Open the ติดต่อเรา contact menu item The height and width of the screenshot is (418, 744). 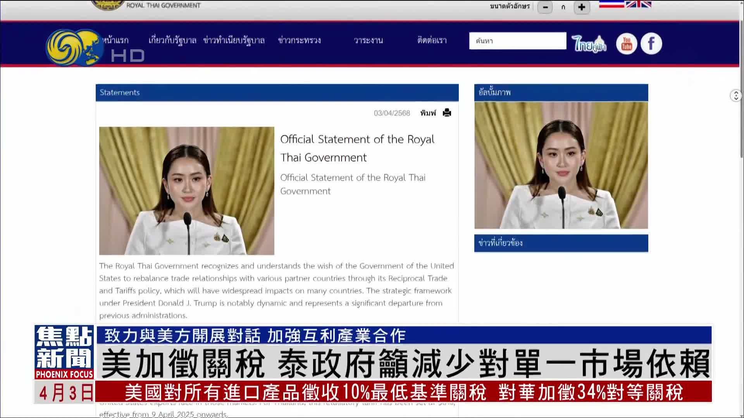point(432,40)
